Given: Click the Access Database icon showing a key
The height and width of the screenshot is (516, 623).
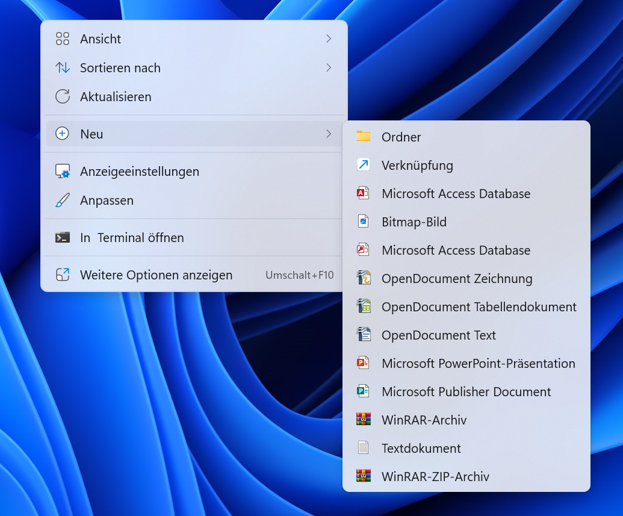Looking at the screenshot, I should 363,250.
